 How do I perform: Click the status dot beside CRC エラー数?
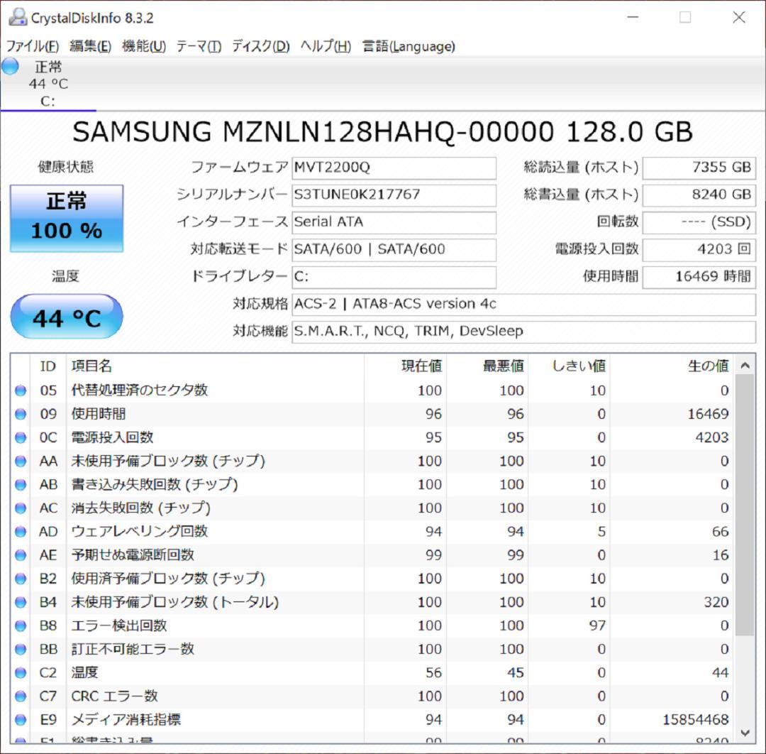coord(20,696)
